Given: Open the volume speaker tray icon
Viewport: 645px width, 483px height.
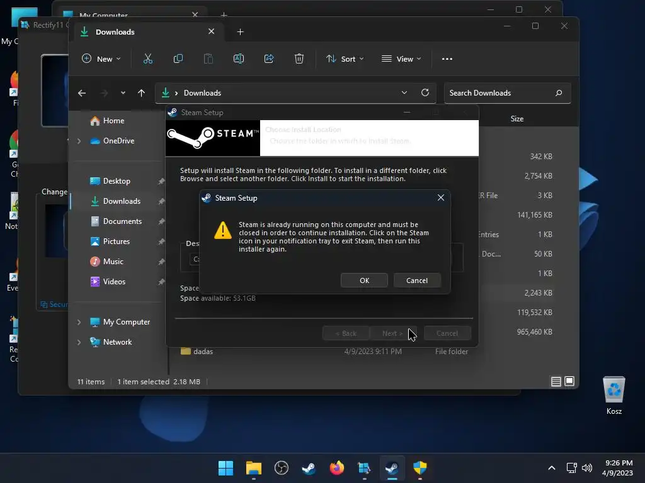Looking at the screenshot, I should (x=587, y=468).
